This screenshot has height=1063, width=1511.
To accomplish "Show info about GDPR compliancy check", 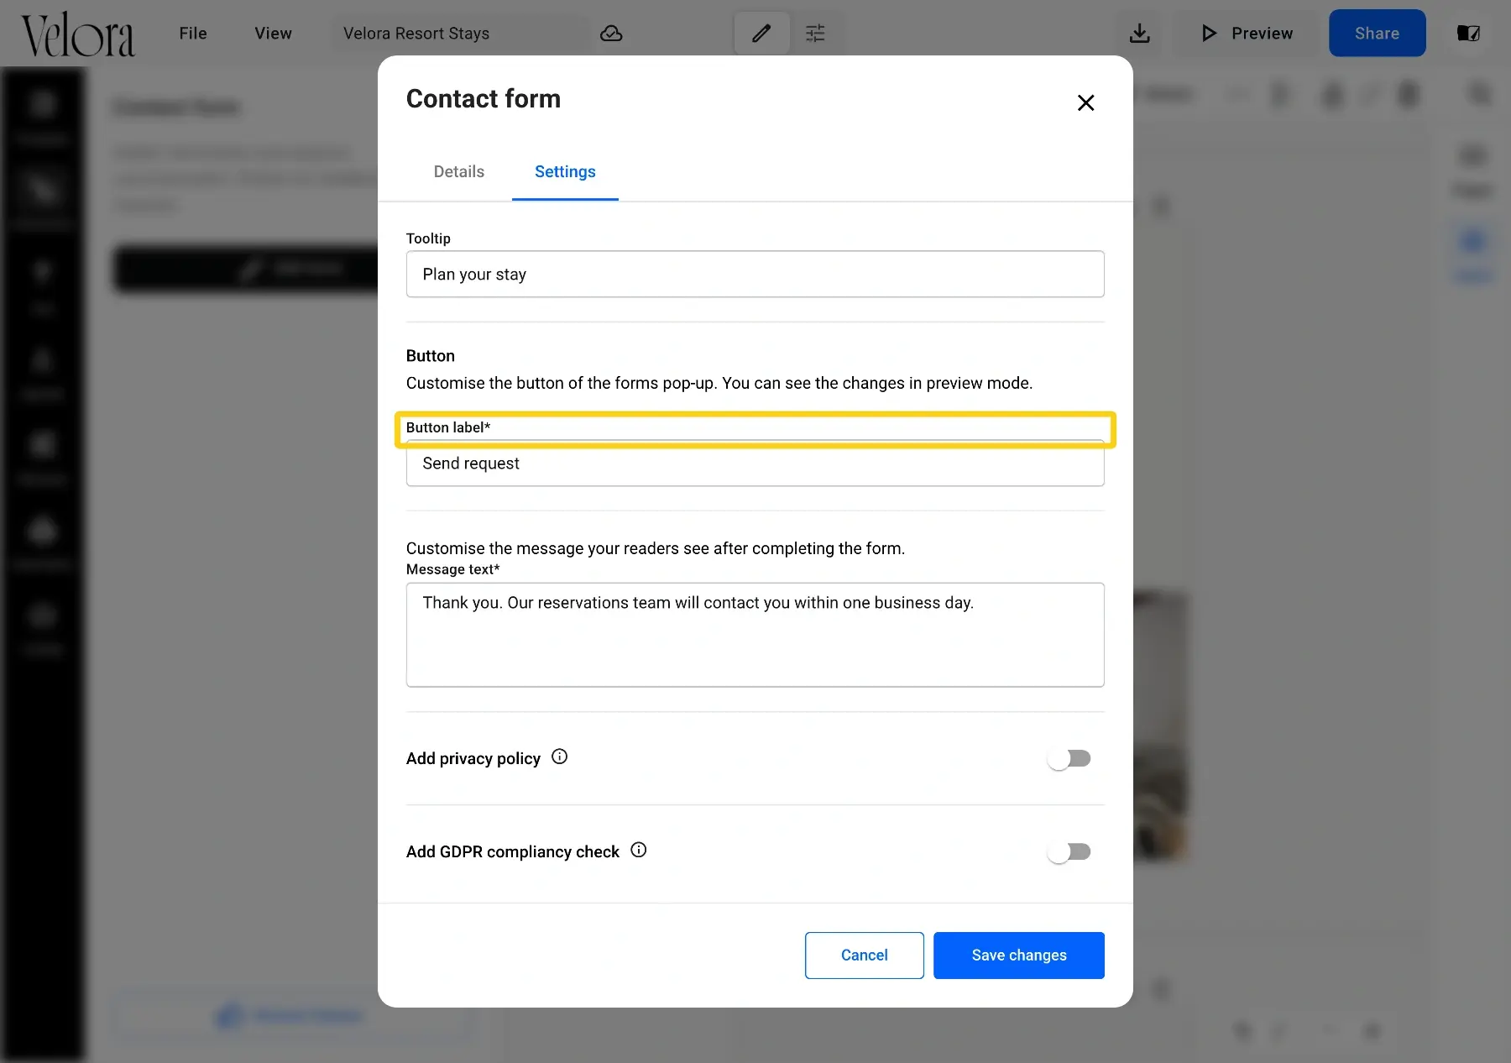I will 639,850.
